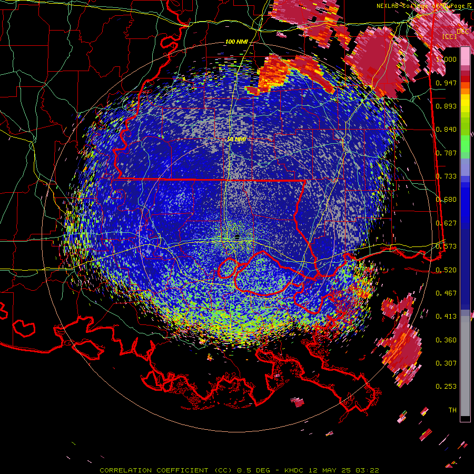Click the "03:22" timestamp in the caption
The image size is (474, 474).
pyautogui.click(x=367, y=470)
